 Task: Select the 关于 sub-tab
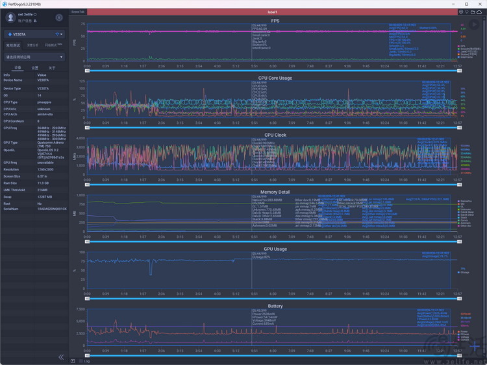tap(52, 67)
